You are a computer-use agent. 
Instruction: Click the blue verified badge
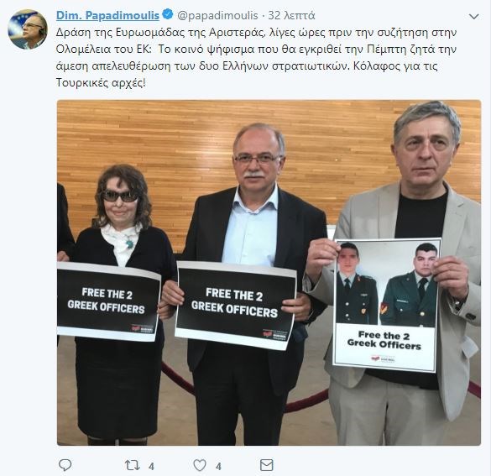[168, 14]
